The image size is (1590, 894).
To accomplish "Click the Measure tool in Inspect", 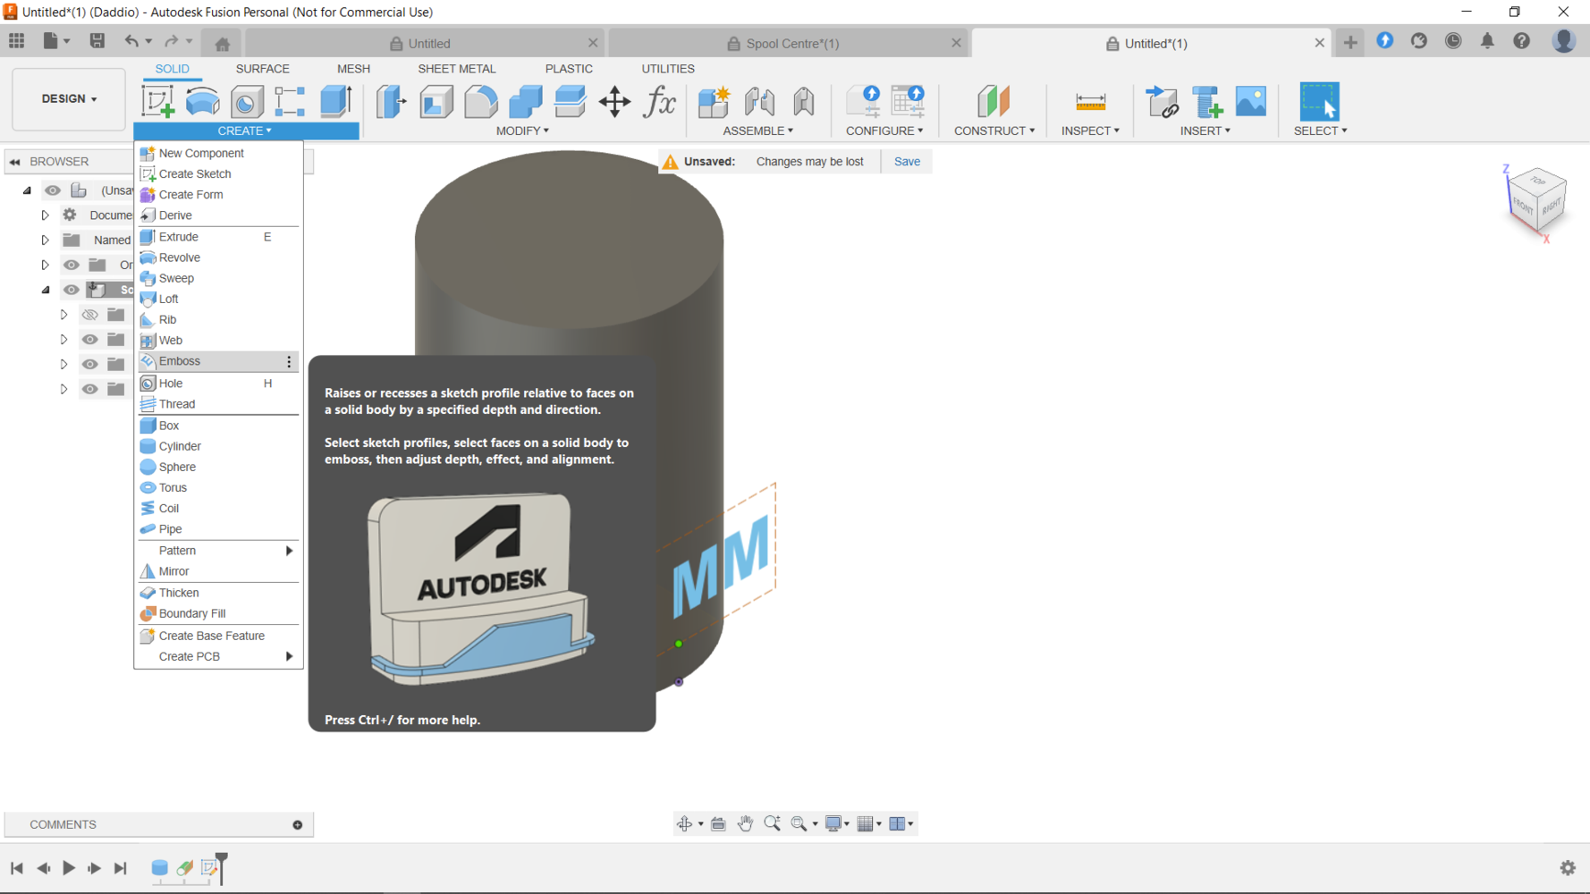I will [1090, 102].
